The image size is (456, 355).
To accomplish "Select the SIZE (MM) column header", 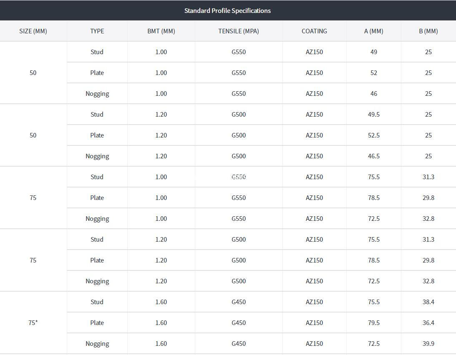I will (33, 31).
